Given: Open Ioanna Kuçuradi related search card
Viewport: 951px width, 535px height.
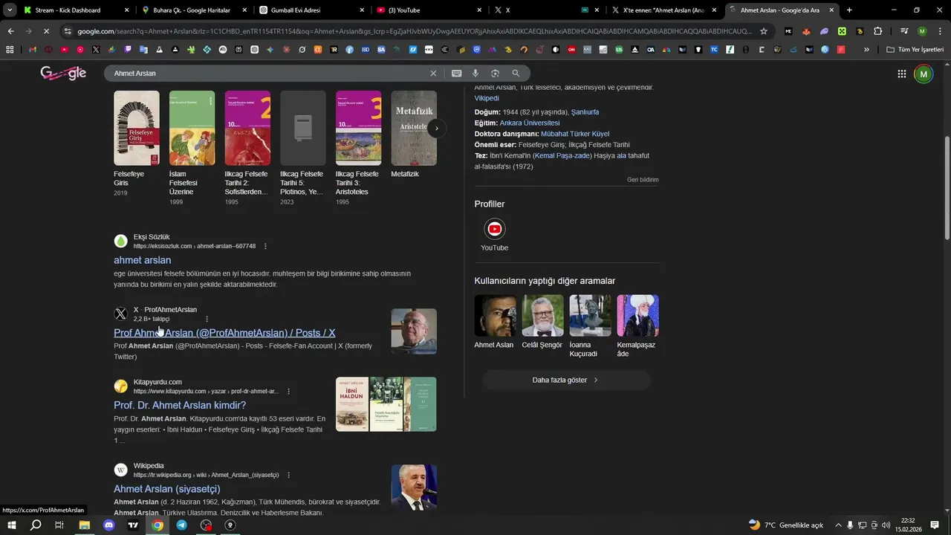Looking at the screenshot, I should tap(590, 326).
